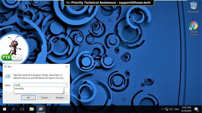
Task: Select the Run app taskbar button
Action: [41, 109]
